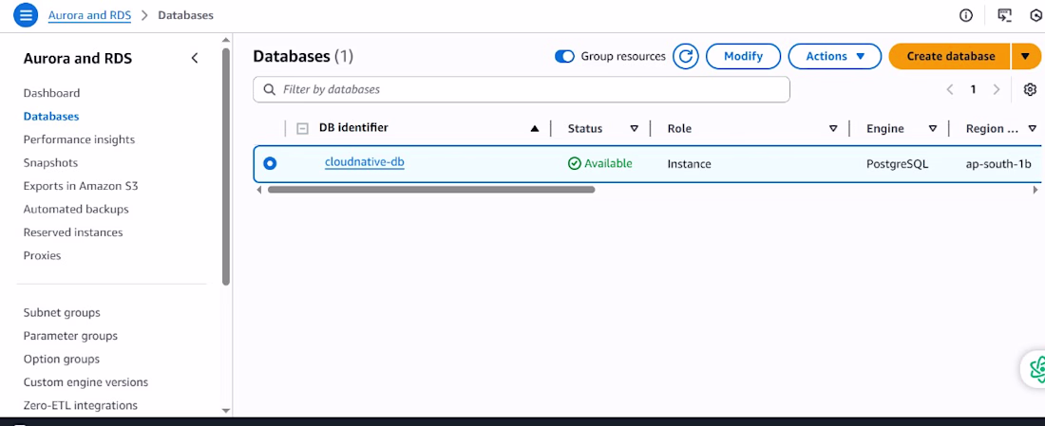The height and width of the screenshot is (426, 1045).
Task: Click the PostgreSQL engine cell
Action: click(x=897, y=164)
